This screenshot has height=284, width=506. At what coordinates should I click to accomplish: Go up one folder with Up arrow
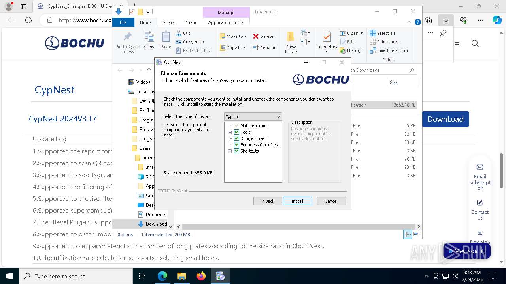[149, 70]
